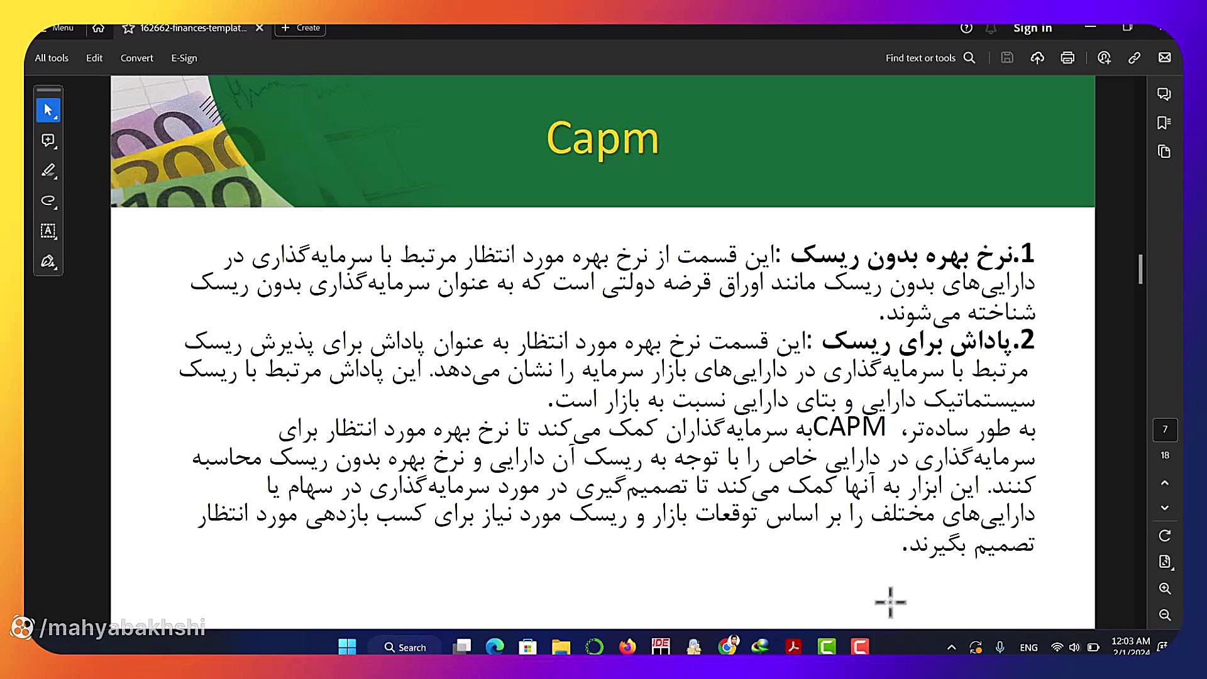The image size is (1207, 679).
Task: Open the Windows Start button
Action: pyautogui.click(x=347, y=646)
